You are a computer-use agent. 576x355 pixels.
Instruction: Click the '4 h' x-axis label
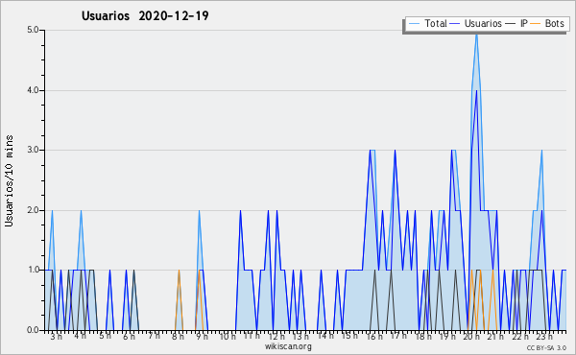[80, 336]
